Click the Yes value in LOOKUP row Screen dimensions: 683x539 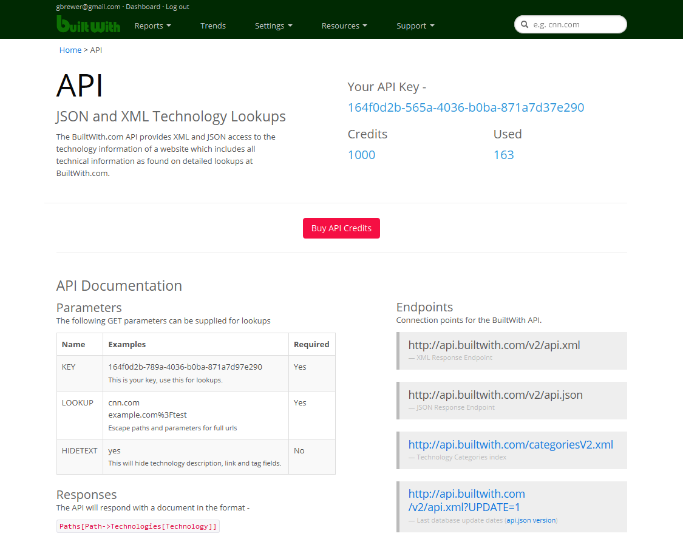click(300, 402)
